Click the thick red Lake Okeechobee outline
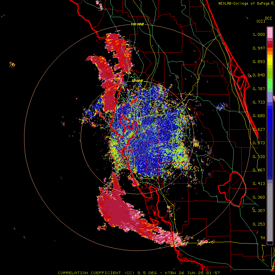This screenshot has width=275, height=275. click(x=232, y=189)
